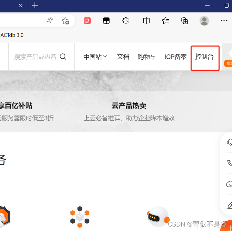Click the phone contact icon

point(230,163)
